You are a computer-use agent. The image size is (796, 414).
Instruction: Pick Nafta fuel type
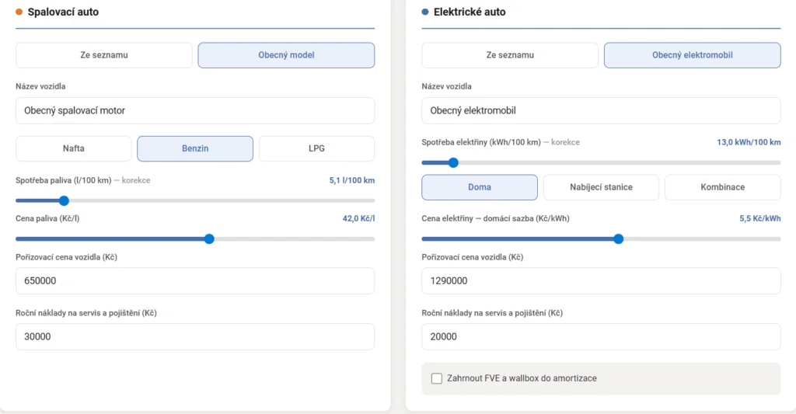click(x=74, y=148)
